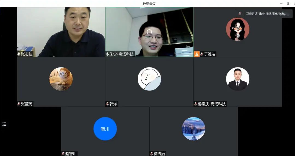Screen dimensions: 295x156
Task: Select 张志佳's video tile
Action: 61,32
